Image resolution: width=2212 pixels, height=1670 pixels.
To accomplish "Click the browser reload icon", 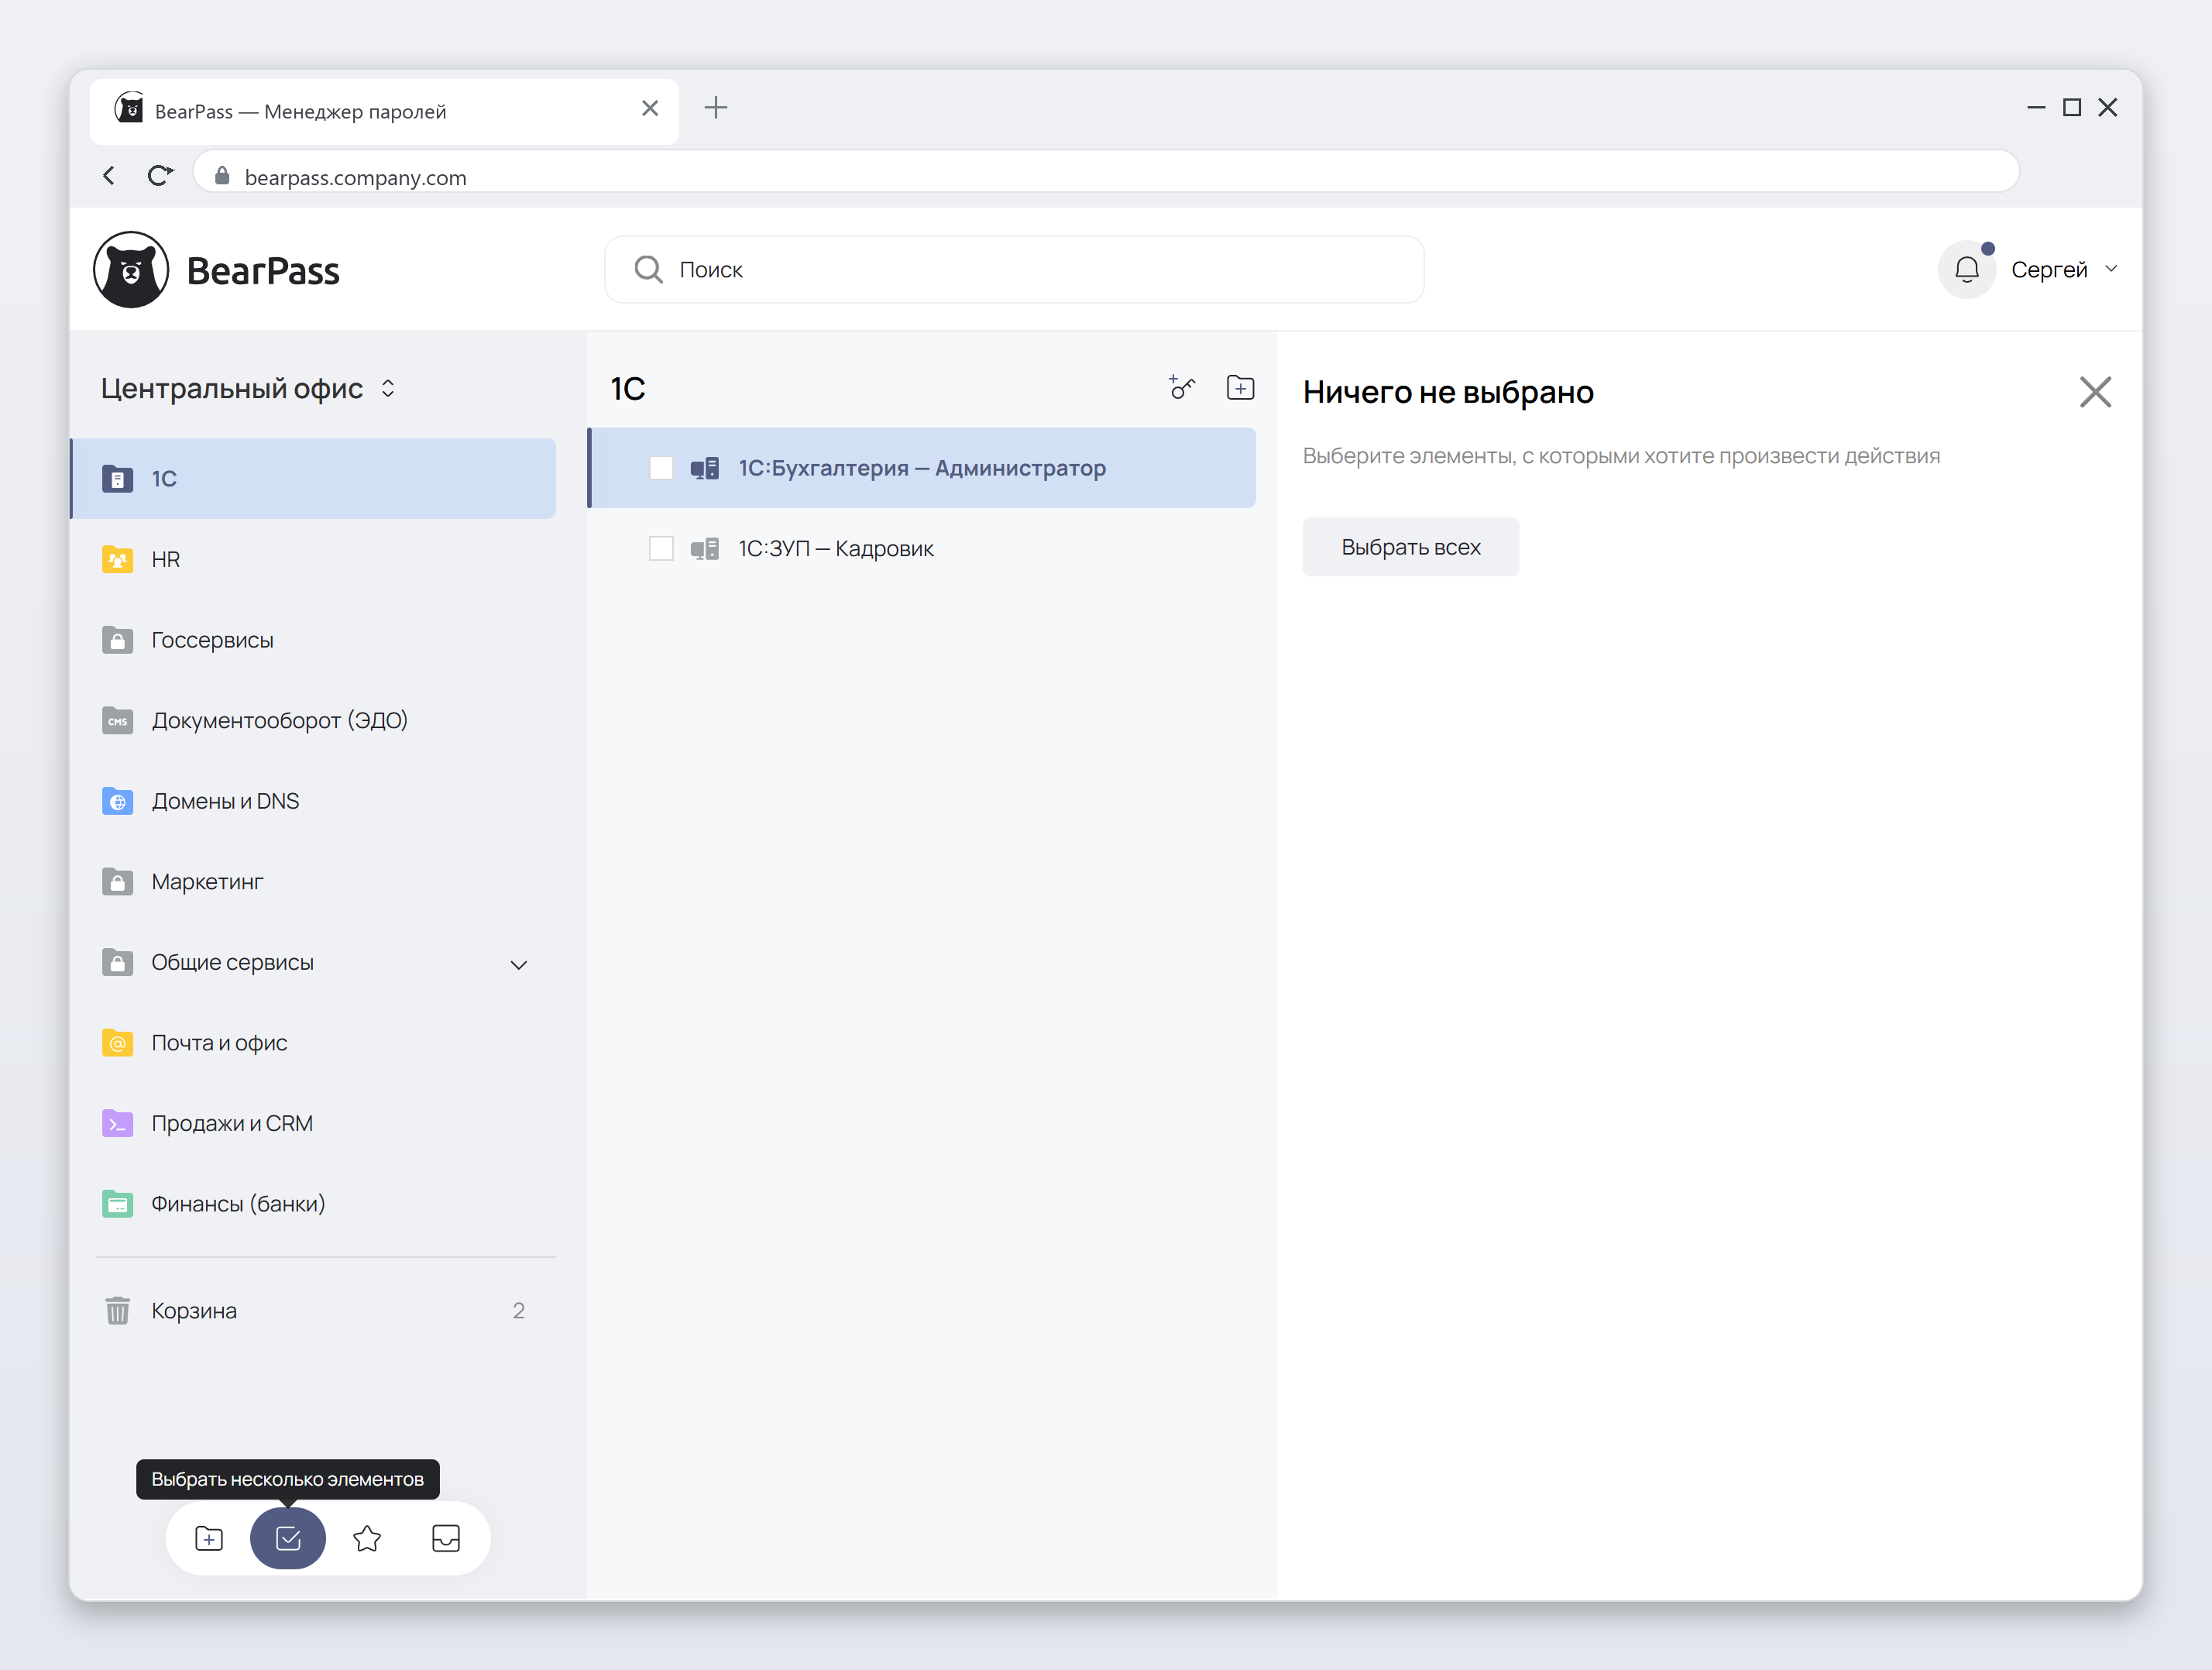I will 160,176.
